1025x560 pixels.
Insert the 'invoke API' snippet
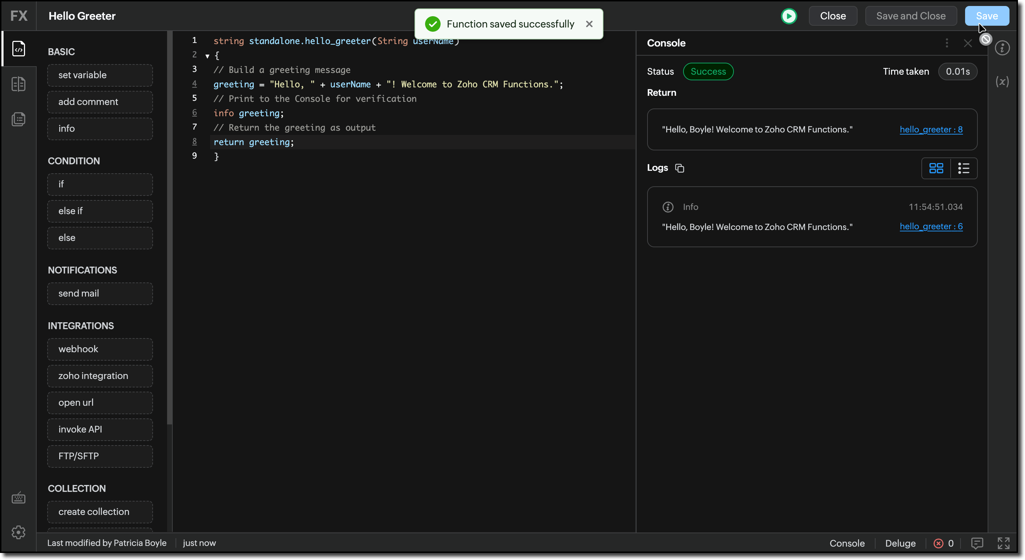point(100,430)
